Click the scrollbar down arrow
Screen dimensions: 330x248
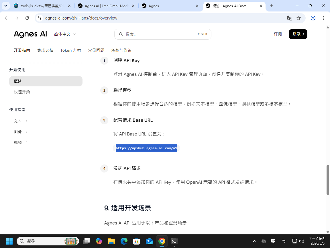328,232
